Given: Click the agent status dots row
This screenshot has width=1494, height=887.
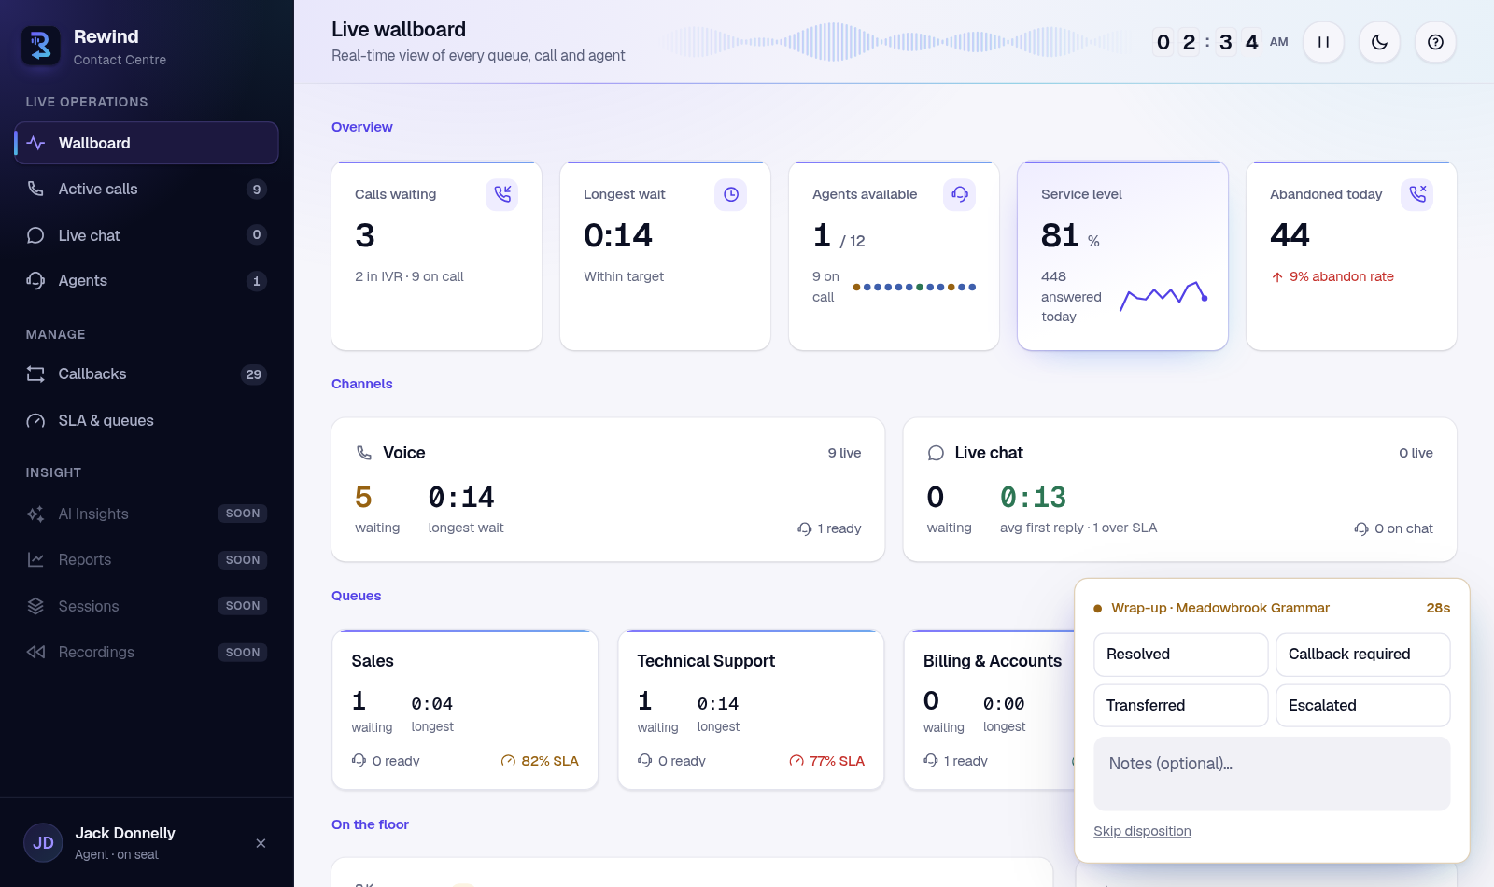Looking at the screenshot, I should coord(915,288).
